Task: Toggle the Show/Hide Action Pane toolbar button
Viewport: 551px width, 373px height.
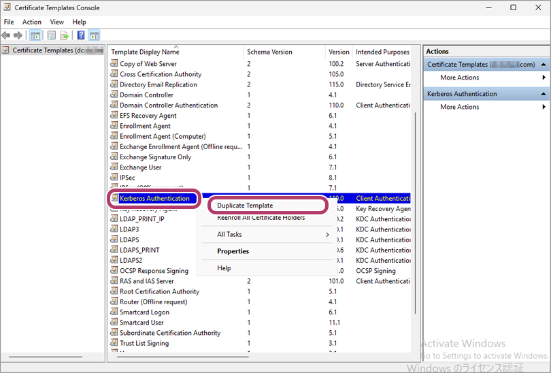Action: click(x=94, y=35)
